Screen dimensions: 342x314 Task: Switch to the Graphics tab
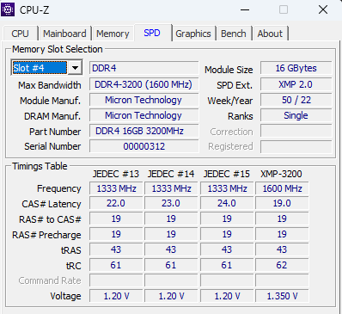click(x=193, y=34)
